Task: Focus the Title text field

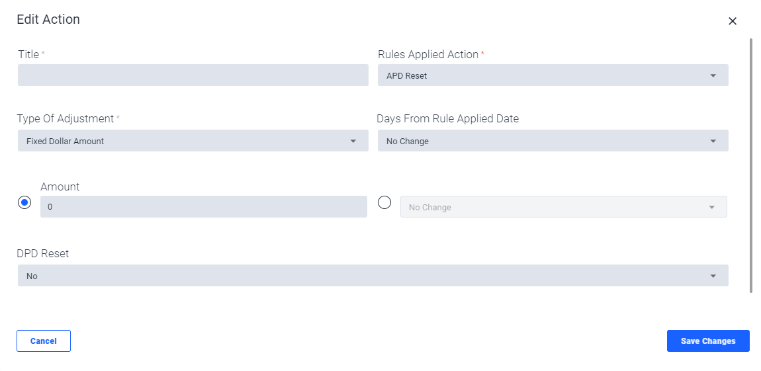Action: click(x=193, y=75)
